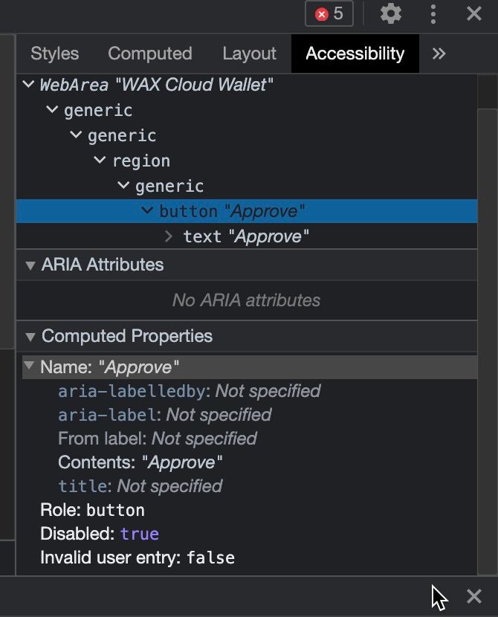Image resolution: width=498 pixels, height=617 pixels.
Task: Show more tabs with double chevron
Action: (439, 54)
